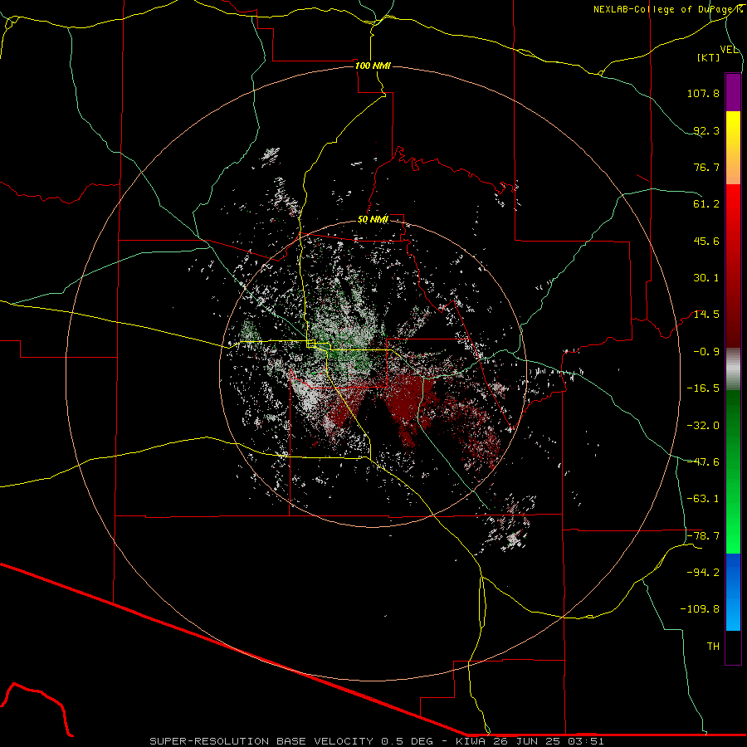The width and height of the screenshot is (747, 747).
Task: Click the -0.9 legend value
Action: point(706,352)
